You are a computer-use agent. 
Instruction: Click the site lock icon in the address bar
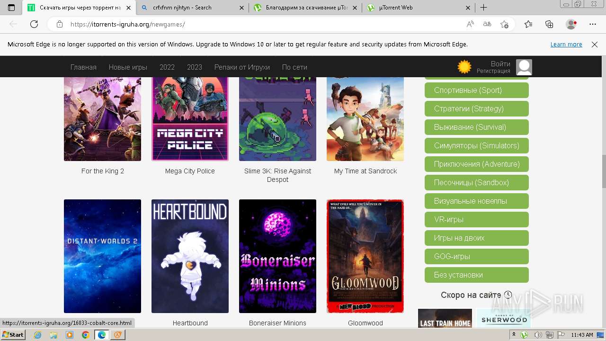59,24
